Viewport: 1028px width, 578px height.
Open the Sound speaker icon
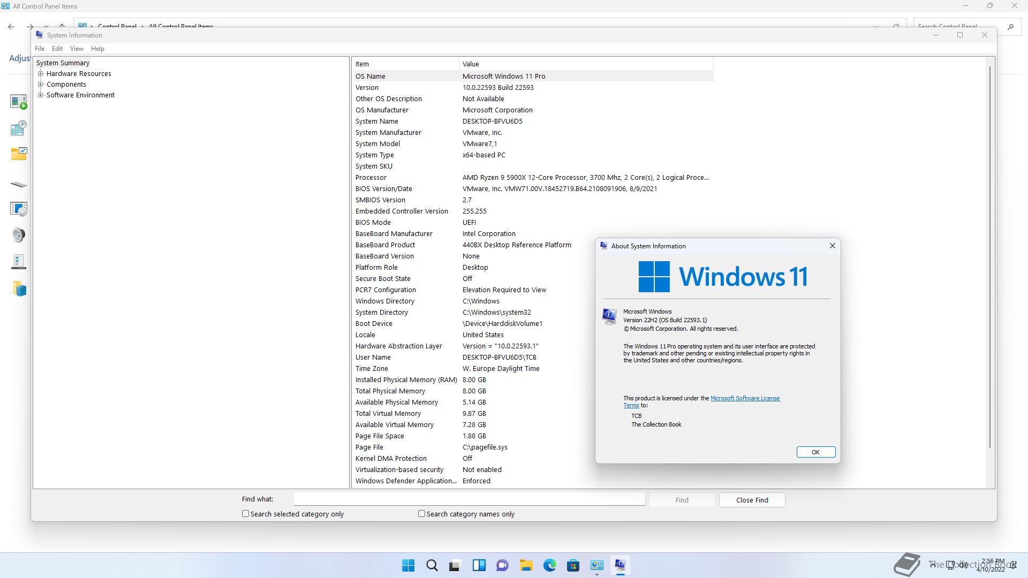(x=18, y=235)
